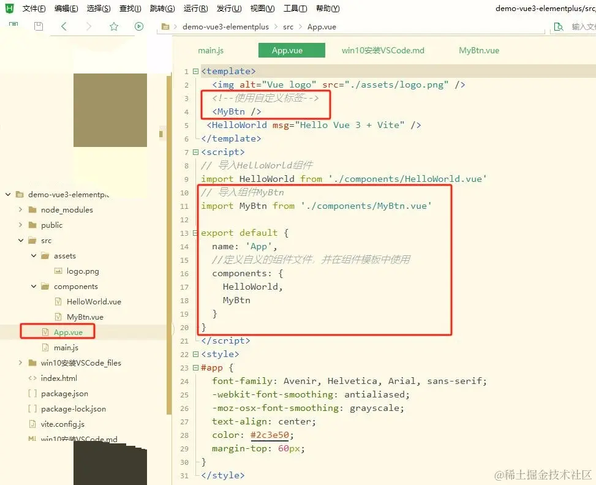This screenshot has height=485, width=596.
Task: Click line number 11 in the gutter
Action: pos(184,206)
